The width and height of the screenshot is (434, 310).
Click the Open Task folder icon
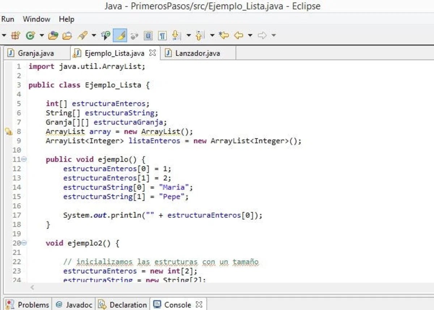tap(67, 35)
